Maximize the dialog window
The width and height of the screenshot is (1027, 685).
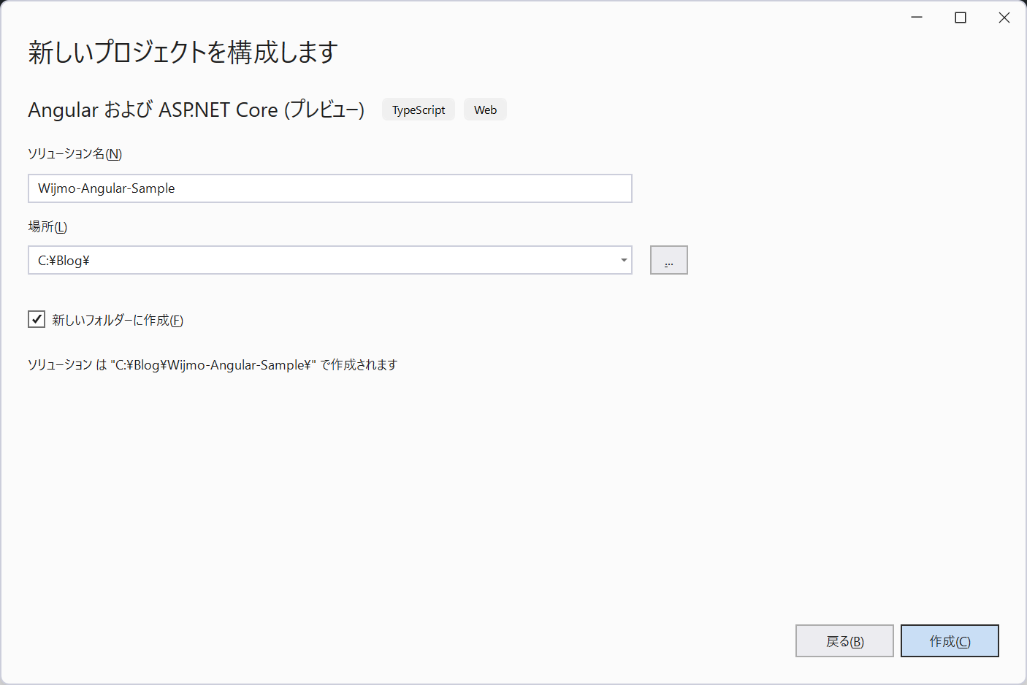coord(961,18)
